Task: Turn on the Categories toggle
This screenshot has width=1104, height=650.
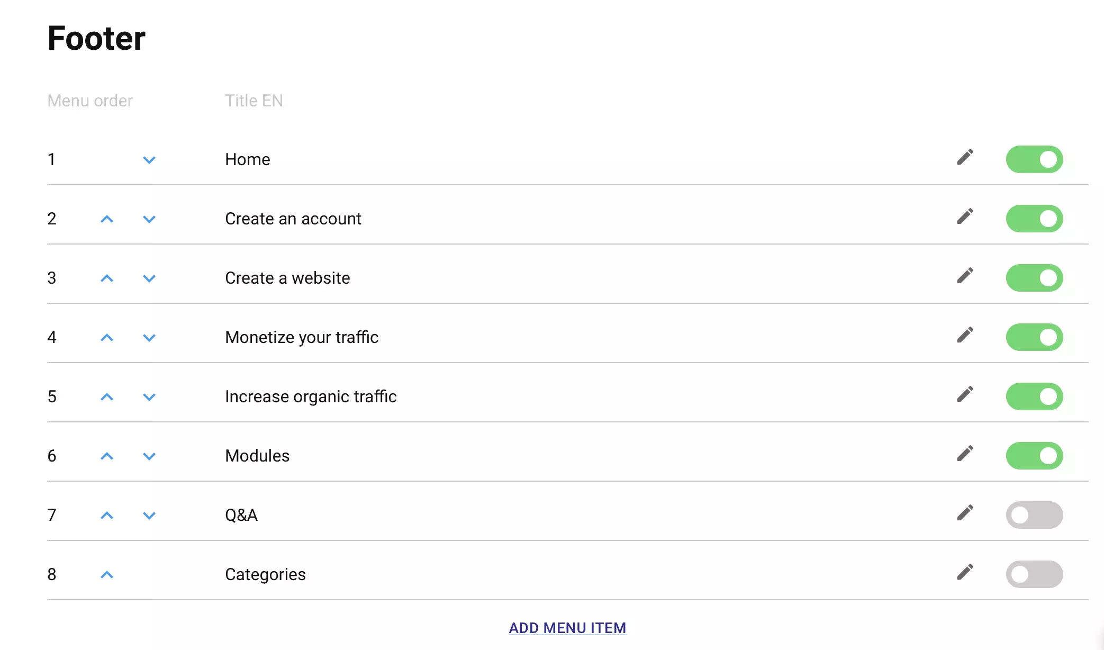Action: click(1034, 574)
